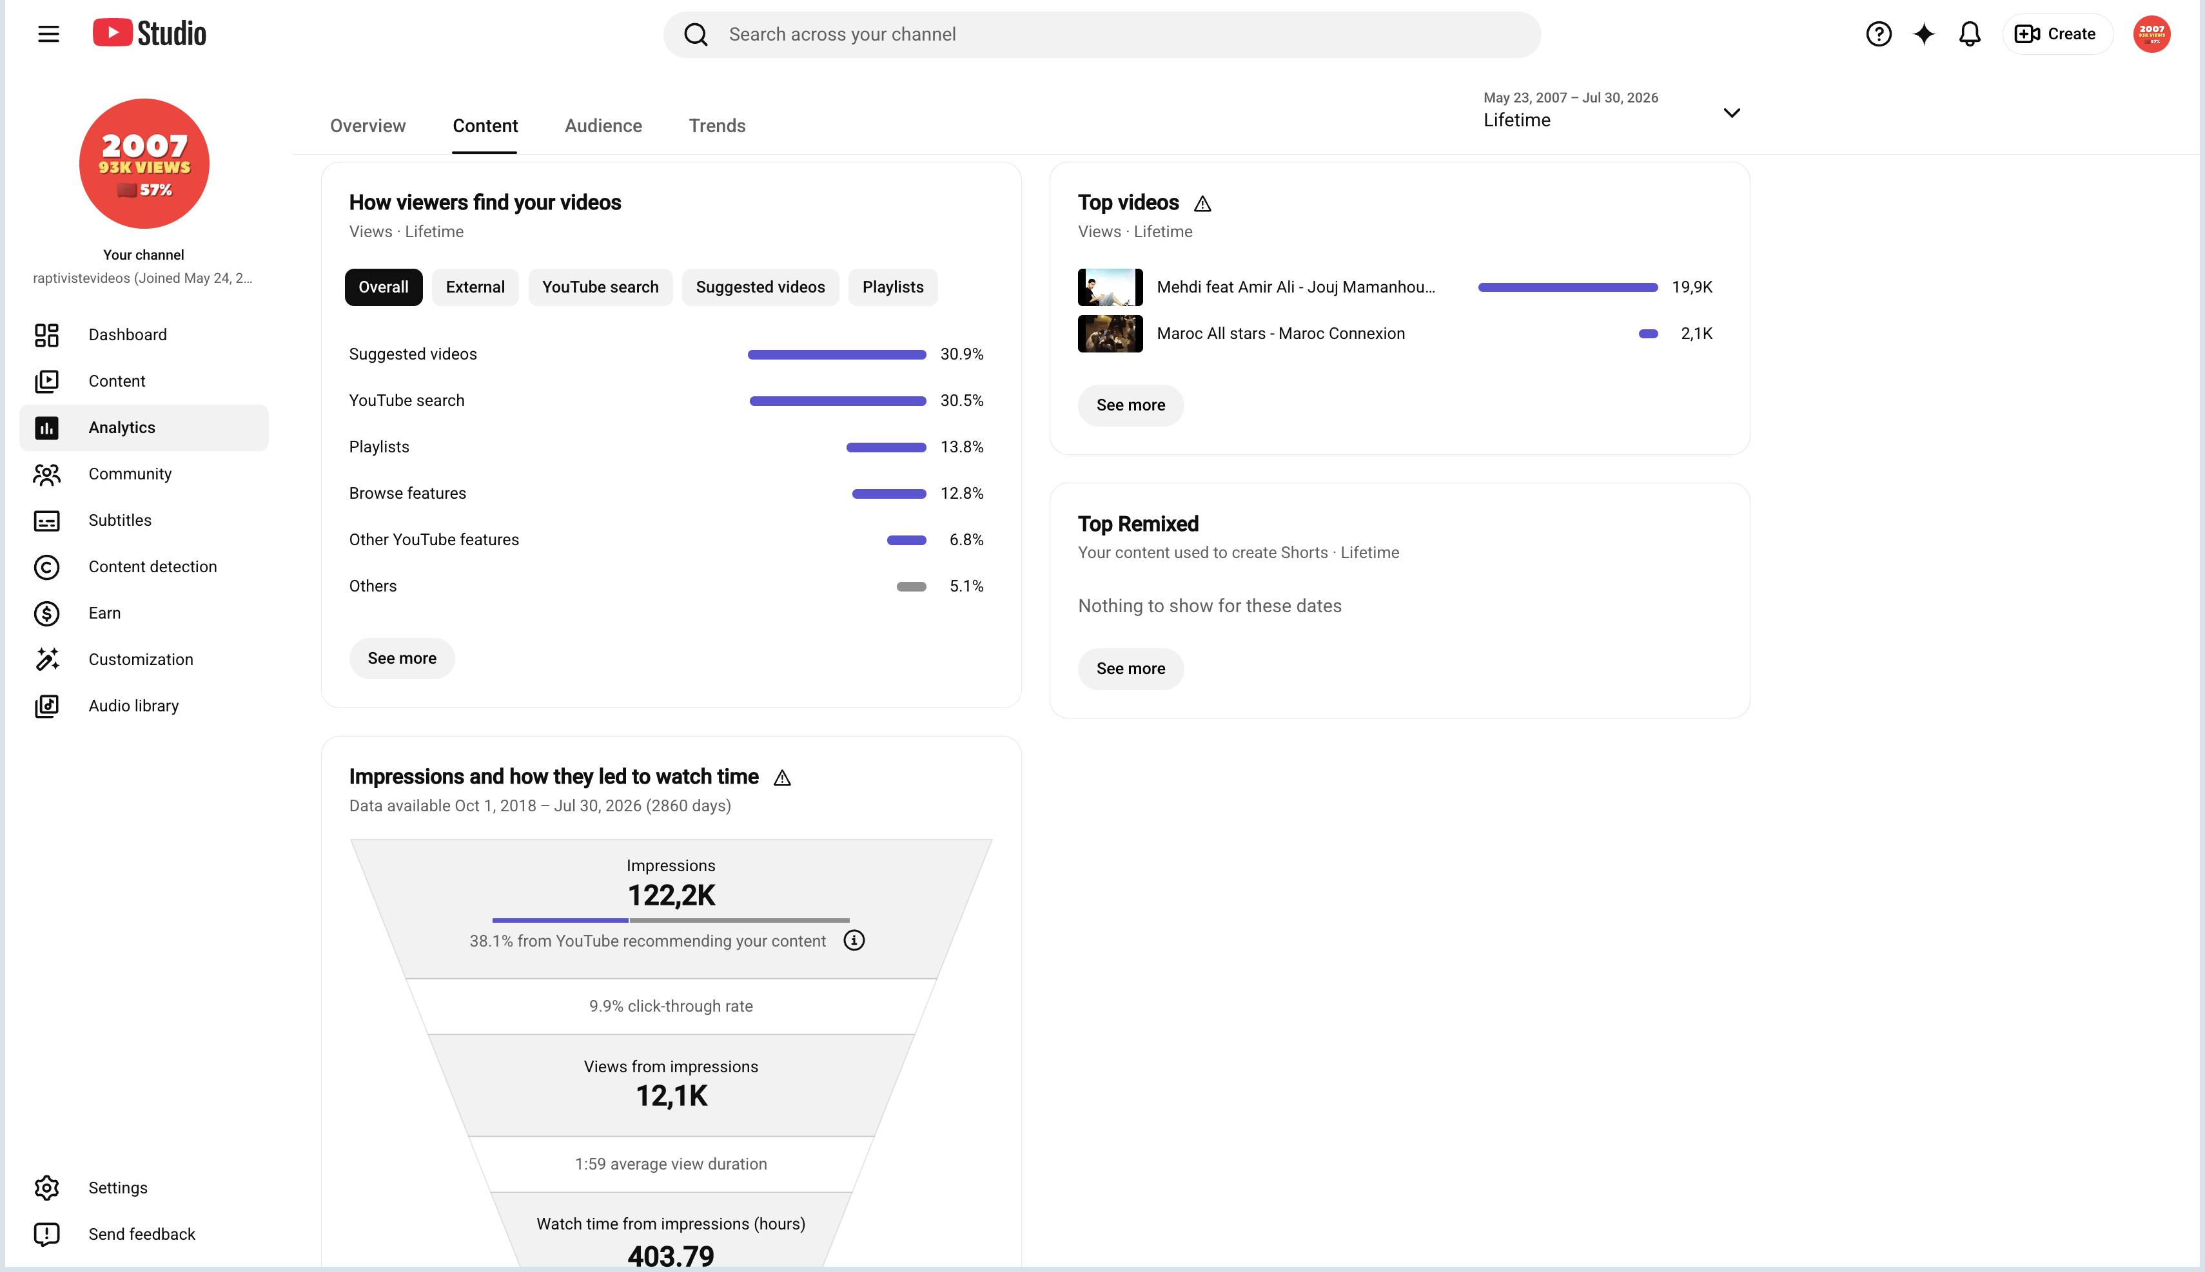Click the Audio library icon
Image resolution: width=2205 pixels, height=1272 pixels.
point(46,706)
